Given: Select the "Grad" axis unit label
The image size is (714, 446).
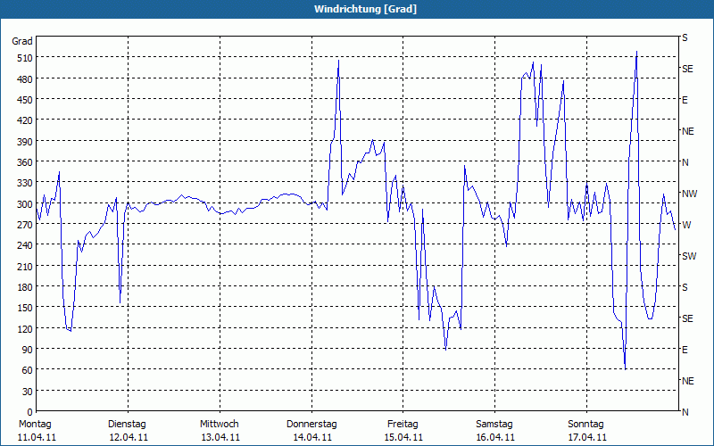Looking at the screenshot, I should tap(22, 41).
